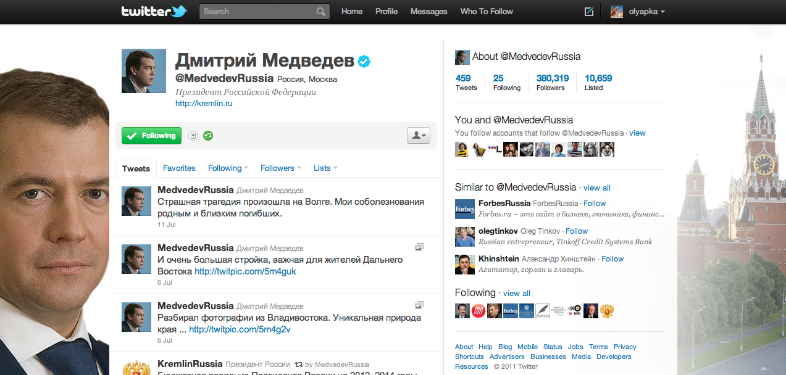Expand the Followers tab dropdown
786x375 pixels.
coord(281,168)
